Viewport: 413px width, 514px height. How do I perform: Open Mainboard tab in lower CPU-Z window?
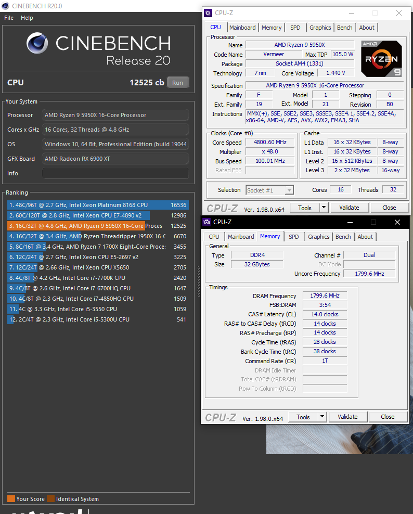(241, 237)
